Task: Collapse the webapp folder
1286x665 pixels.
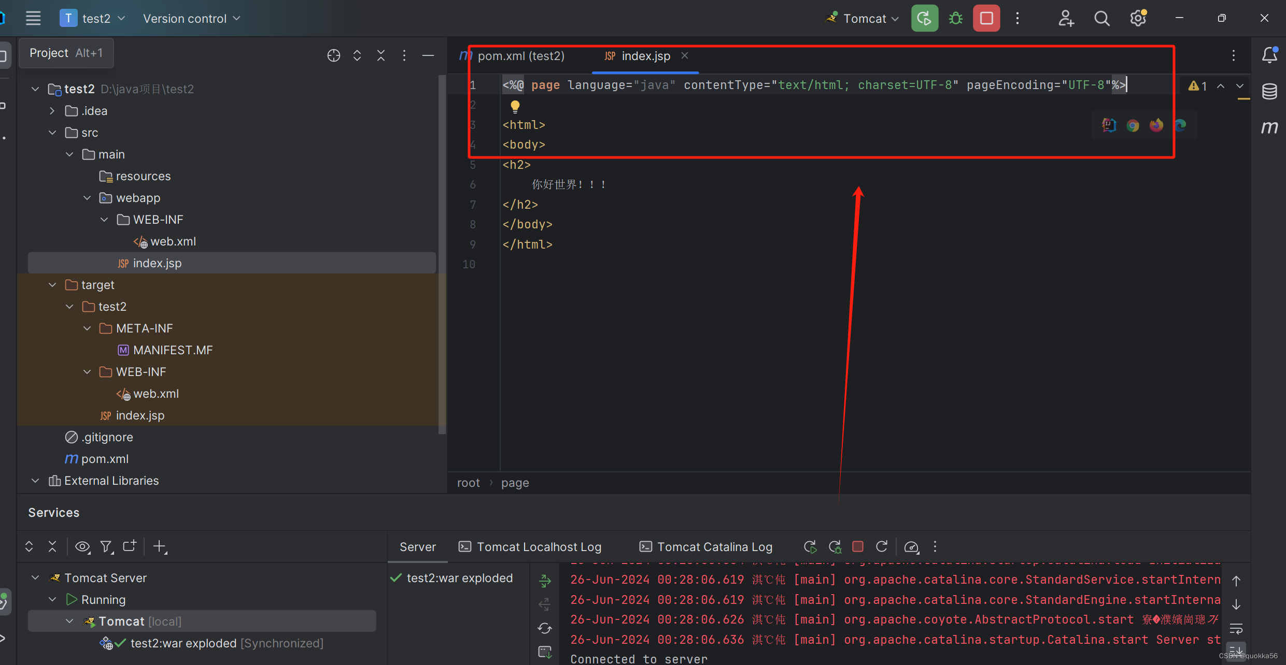Action: coord(87,198)
